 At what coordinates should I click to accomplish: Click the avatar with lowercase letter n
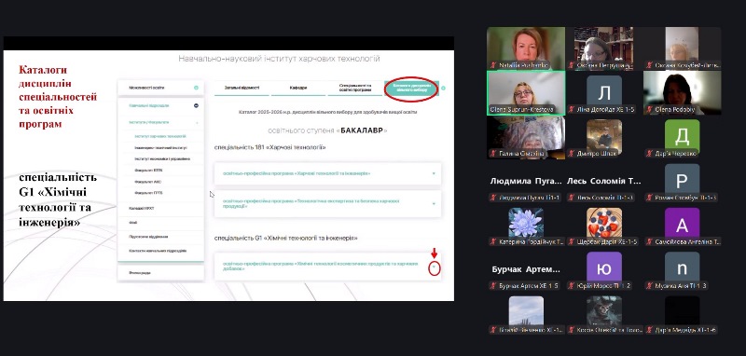pos(682,268)
